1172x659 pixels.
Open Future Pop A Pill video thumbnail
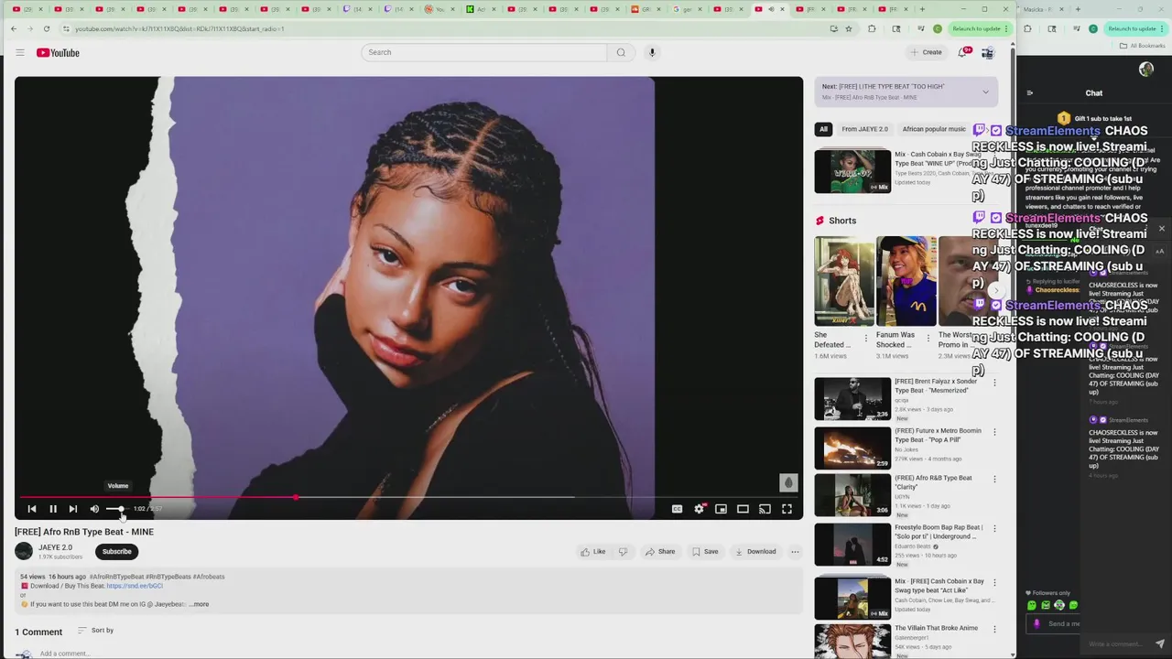coord(852,448)
